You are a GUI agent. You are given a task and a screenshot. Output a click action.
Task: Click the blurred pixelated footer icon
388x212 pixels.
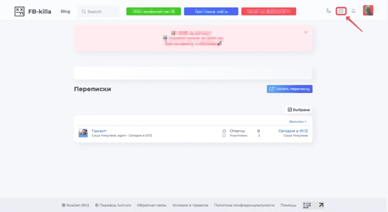(307, 205)
